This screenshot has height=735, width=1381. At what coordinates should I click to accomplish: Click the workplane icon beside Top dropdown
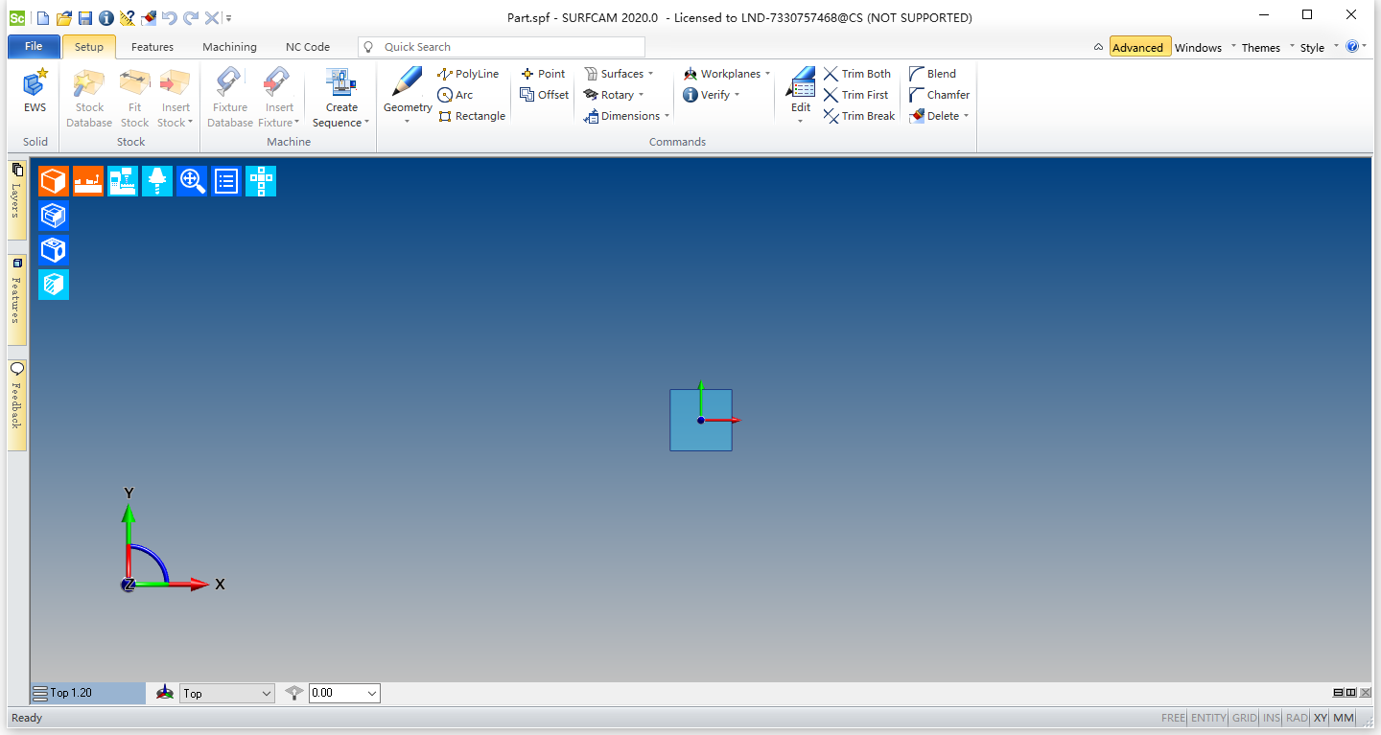(x=165, y=693)
